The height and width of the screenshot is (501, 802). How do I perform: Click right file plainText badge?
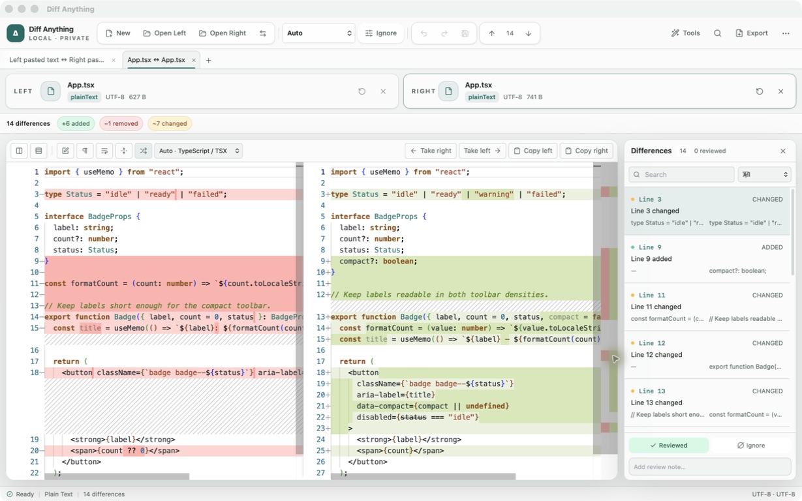point(482,97)
